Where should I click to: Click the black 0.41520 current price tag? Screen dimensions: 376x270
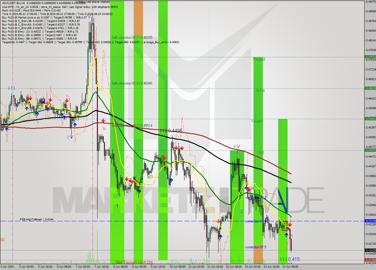tap(370, 250)
